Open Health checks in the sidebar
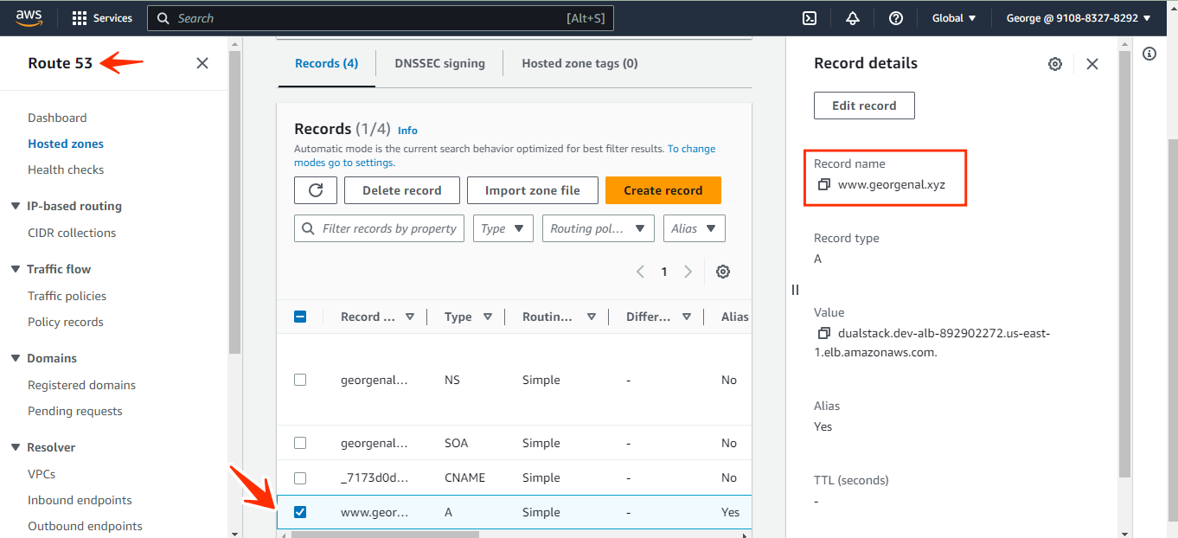1178x538 pixels. pos(66,170)
